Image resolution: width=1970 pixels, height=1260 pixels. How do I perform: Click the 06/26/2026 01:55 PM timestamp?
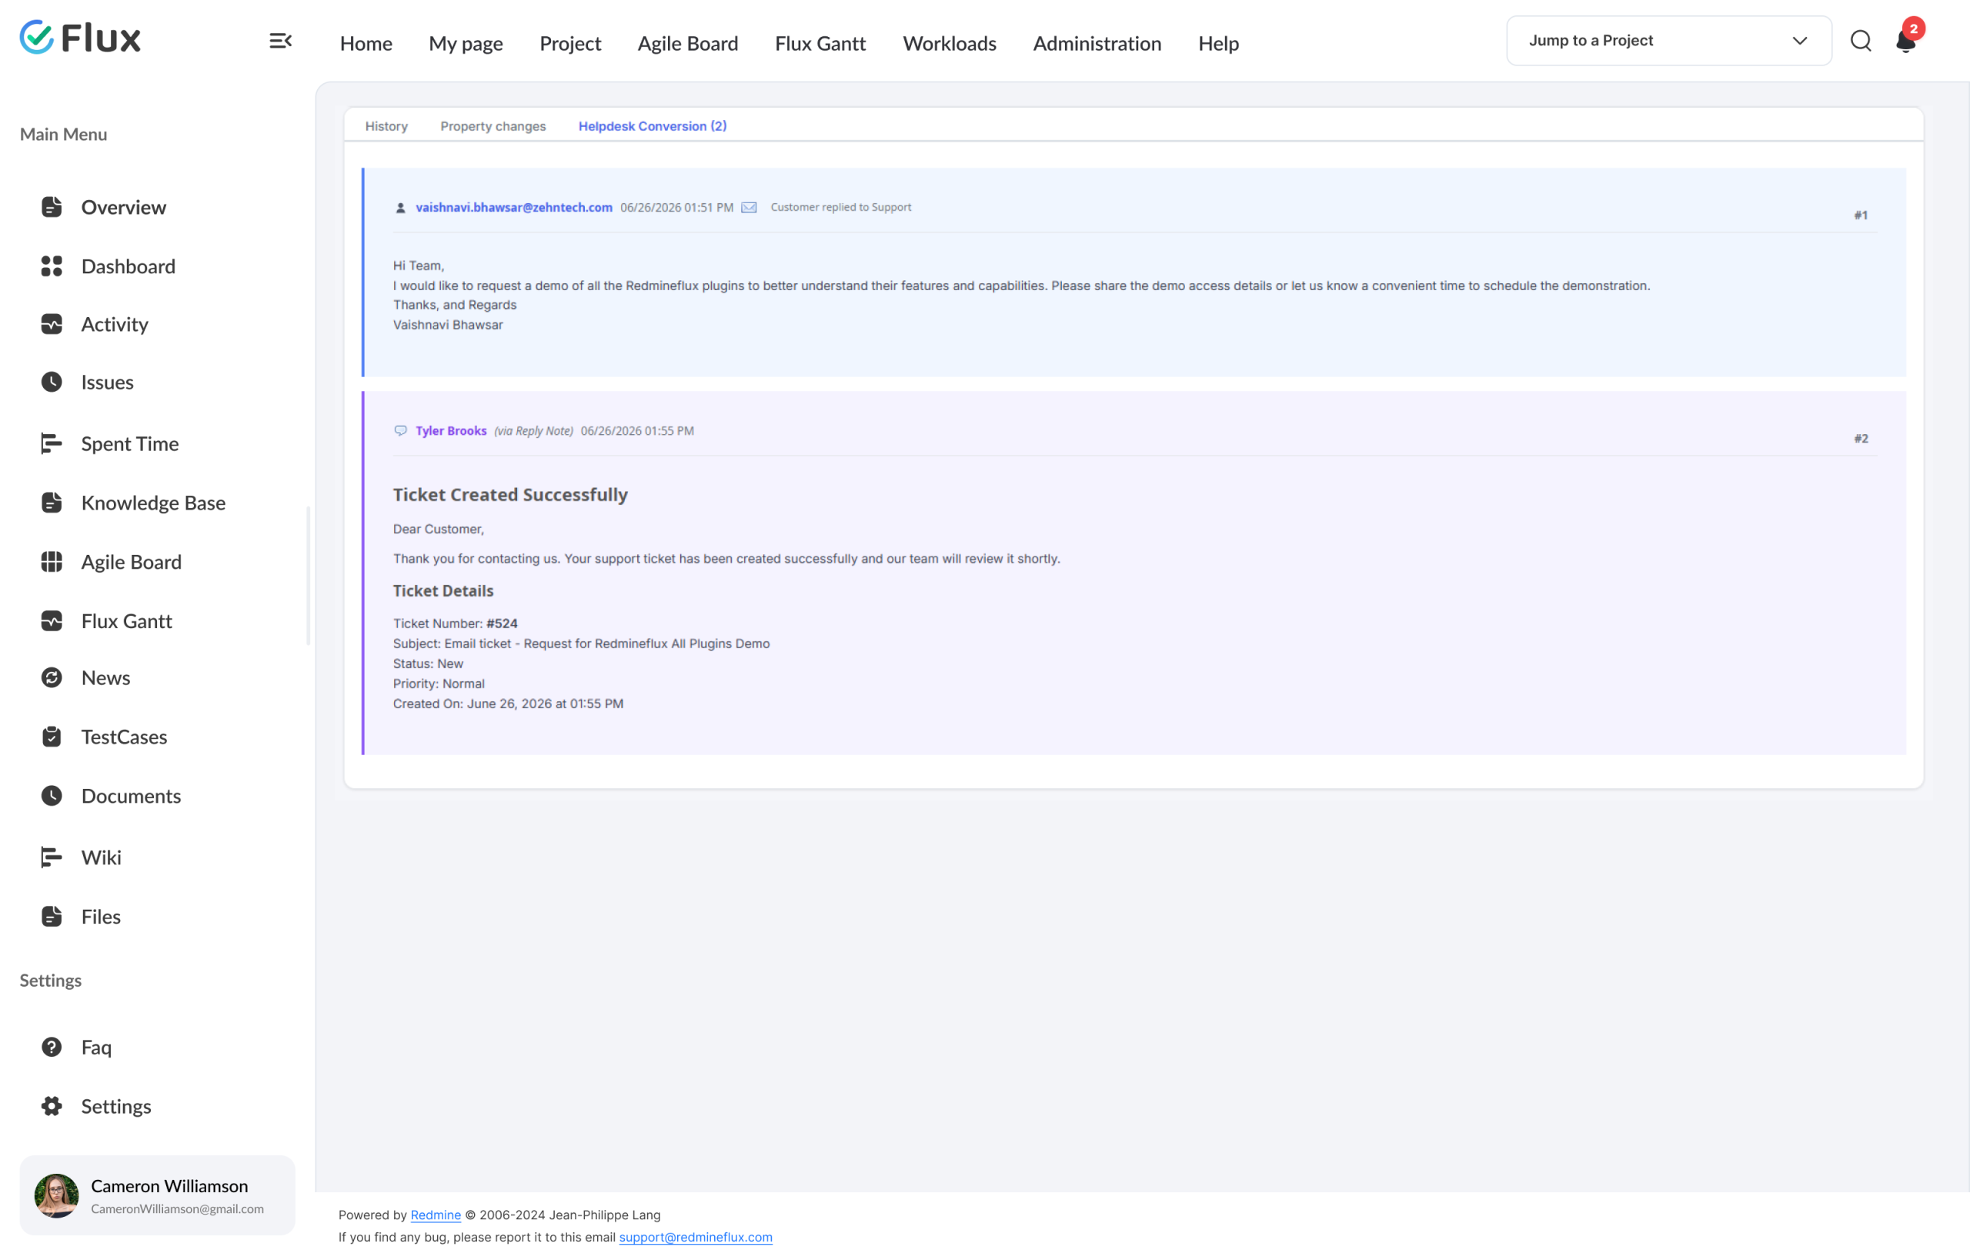click(x=636, y=430)
